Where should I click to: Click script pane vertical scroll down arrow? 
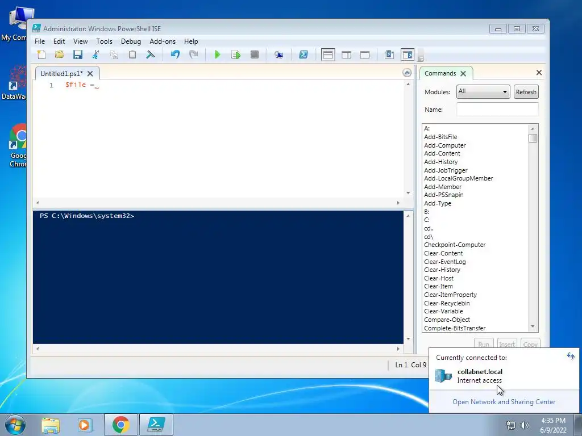click(408, 193)
